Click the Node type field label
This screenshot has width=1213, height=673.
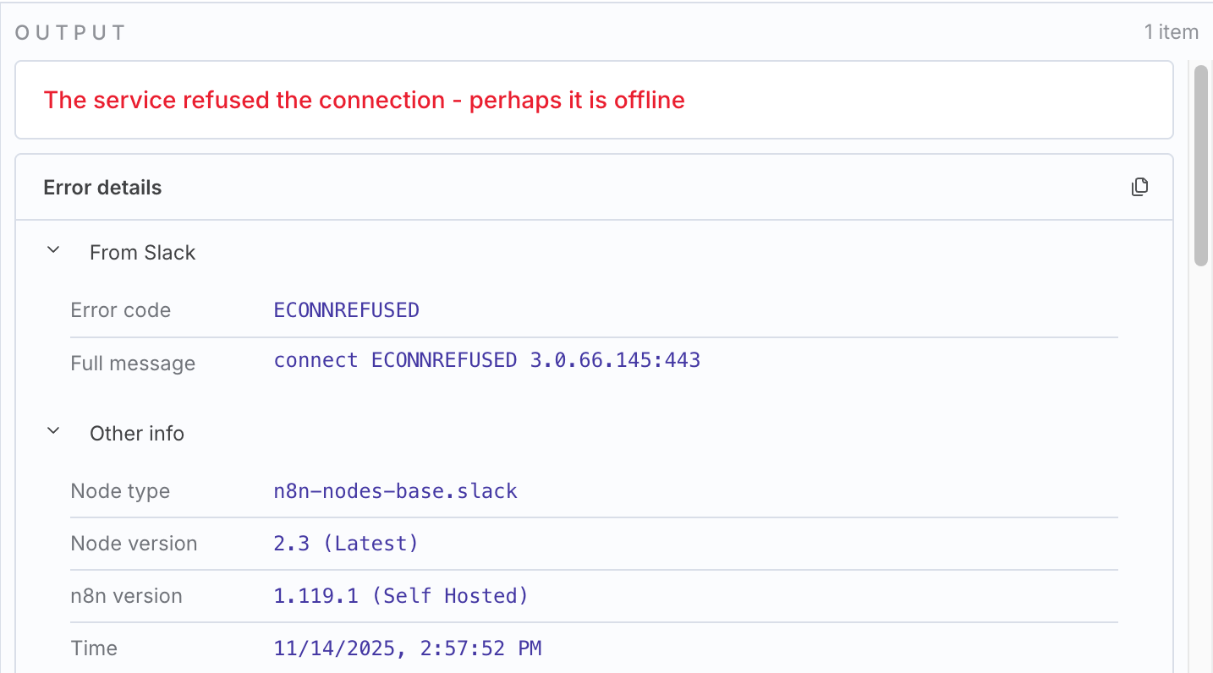tap(120, 491)
